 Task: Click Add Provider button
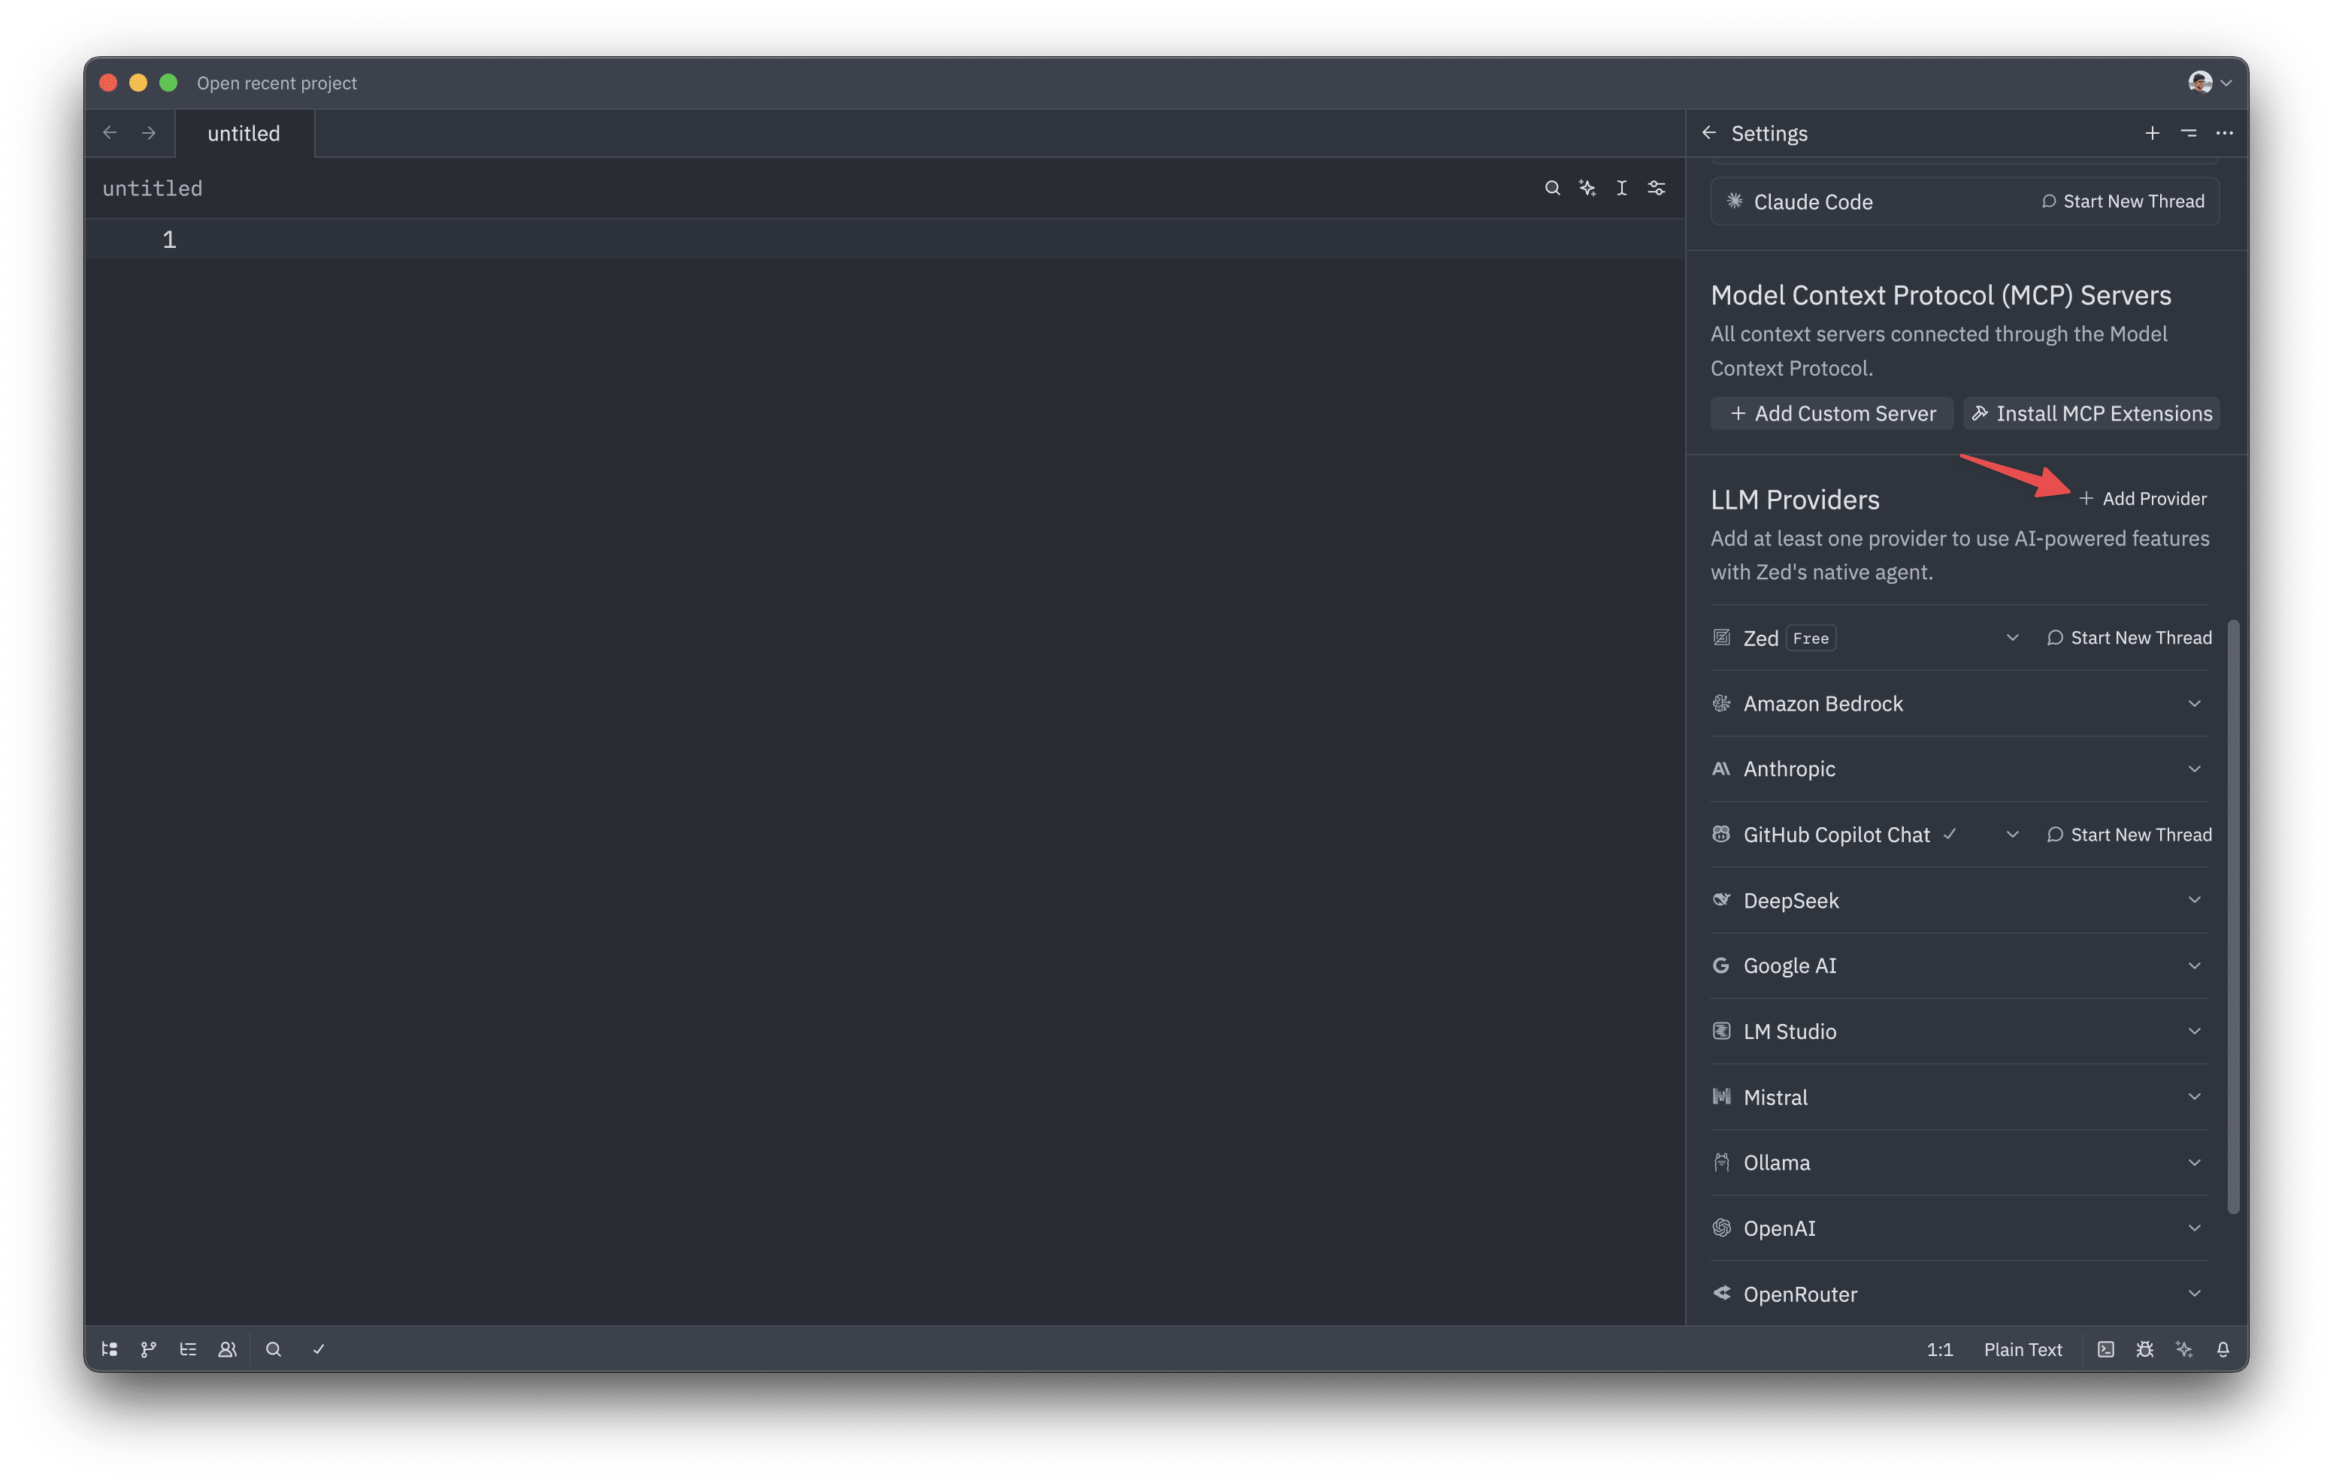[2142, 498]
